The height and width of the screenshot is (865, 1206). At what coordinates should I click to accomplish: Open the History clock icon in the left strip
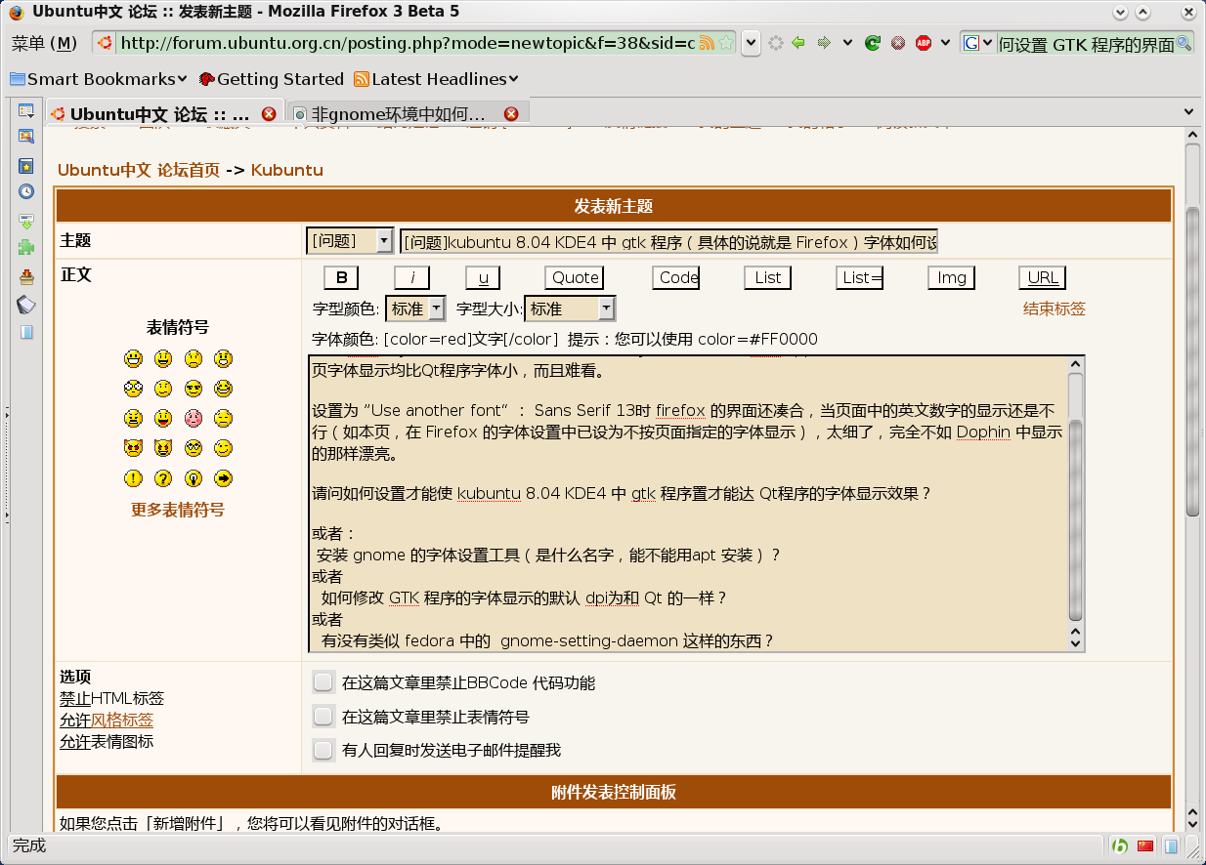[x=26, y=192]
